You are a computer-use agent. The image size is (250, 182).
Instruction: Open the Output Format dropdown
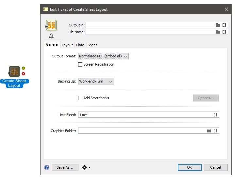pyautogui.click(x=104, y=56)
